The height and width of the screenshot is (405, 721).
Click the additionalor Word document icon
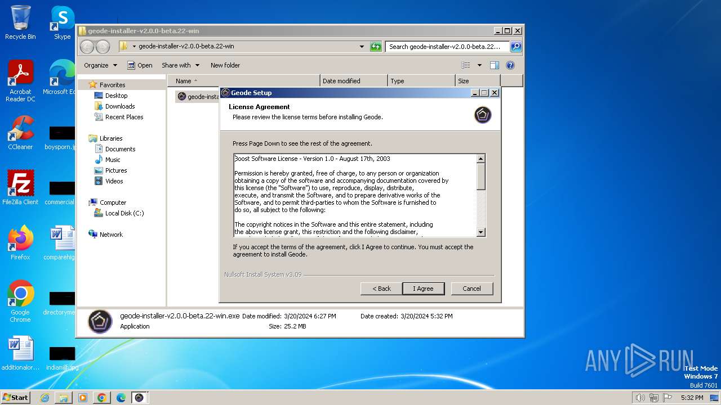tap(20, 353)
